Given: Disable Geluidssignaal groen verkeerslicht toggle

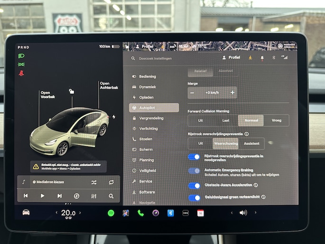Looking at the screenshot, I should (194, 197).
